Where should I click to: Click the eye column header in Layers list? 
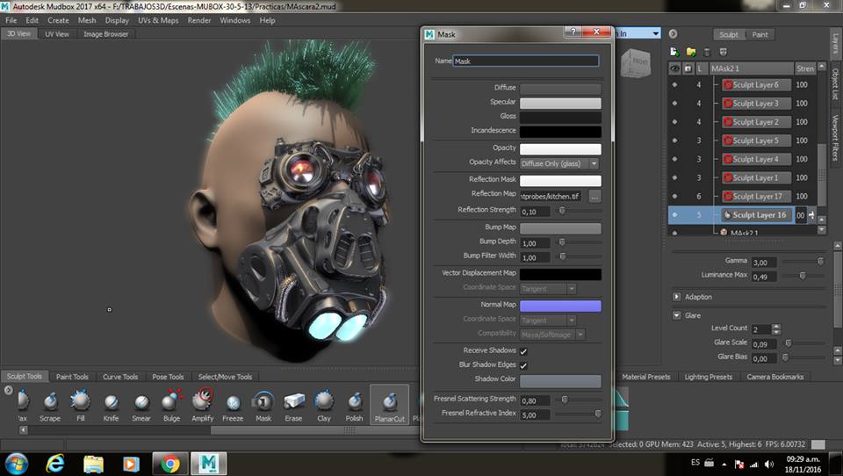coord(674,69)
